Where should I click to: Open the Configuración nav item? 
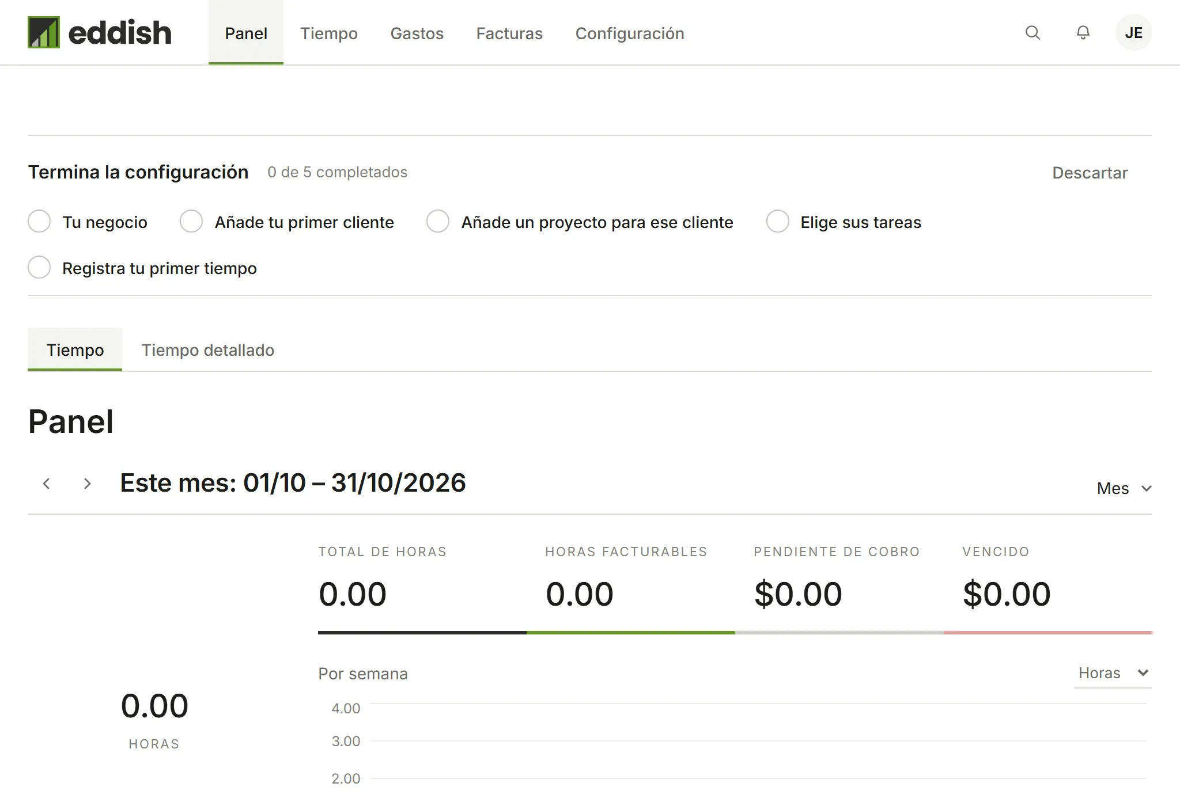coord(630,33)
